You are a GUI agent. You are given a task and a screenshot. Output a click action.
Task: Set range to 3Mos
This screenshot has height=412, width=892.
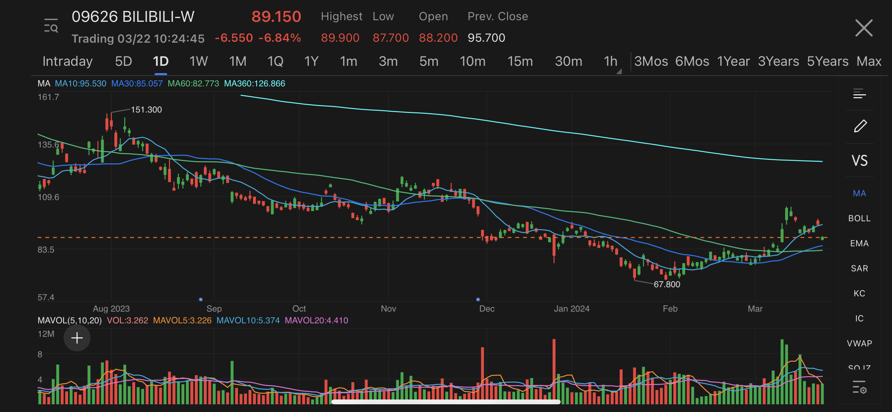(x=651, y=61)
